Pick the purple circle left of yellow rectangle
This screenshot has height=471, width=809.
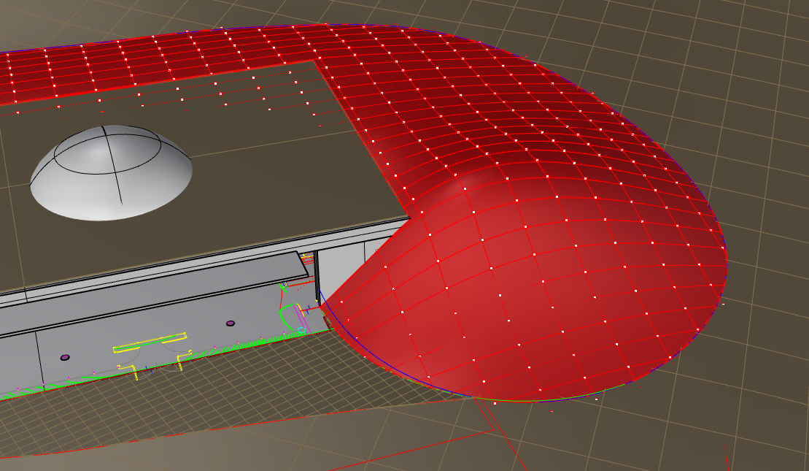pos(65,357)
